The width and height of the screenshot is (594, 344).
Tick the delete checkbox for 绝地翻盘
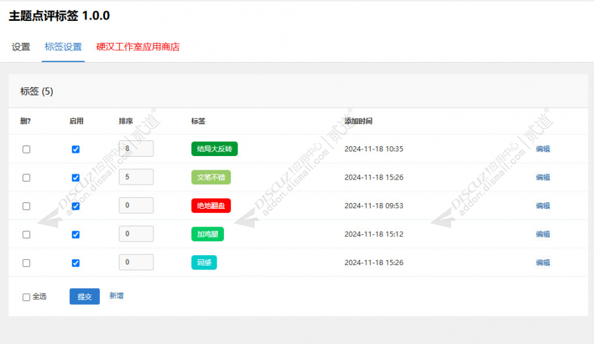(x=26, y=206)
